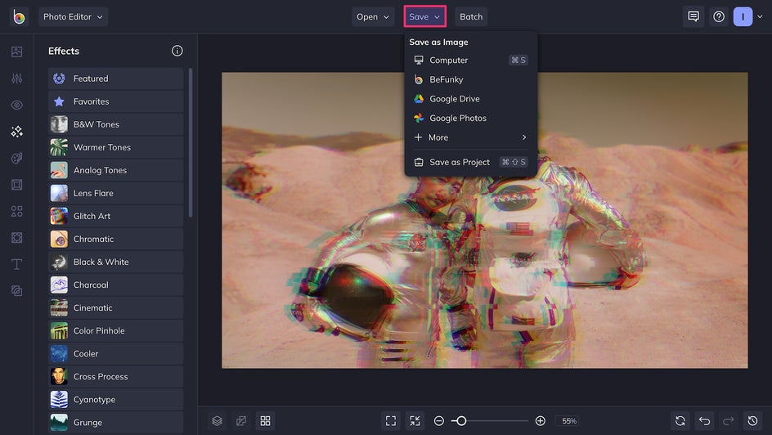Open the Analog Tones category

point(115,170)
